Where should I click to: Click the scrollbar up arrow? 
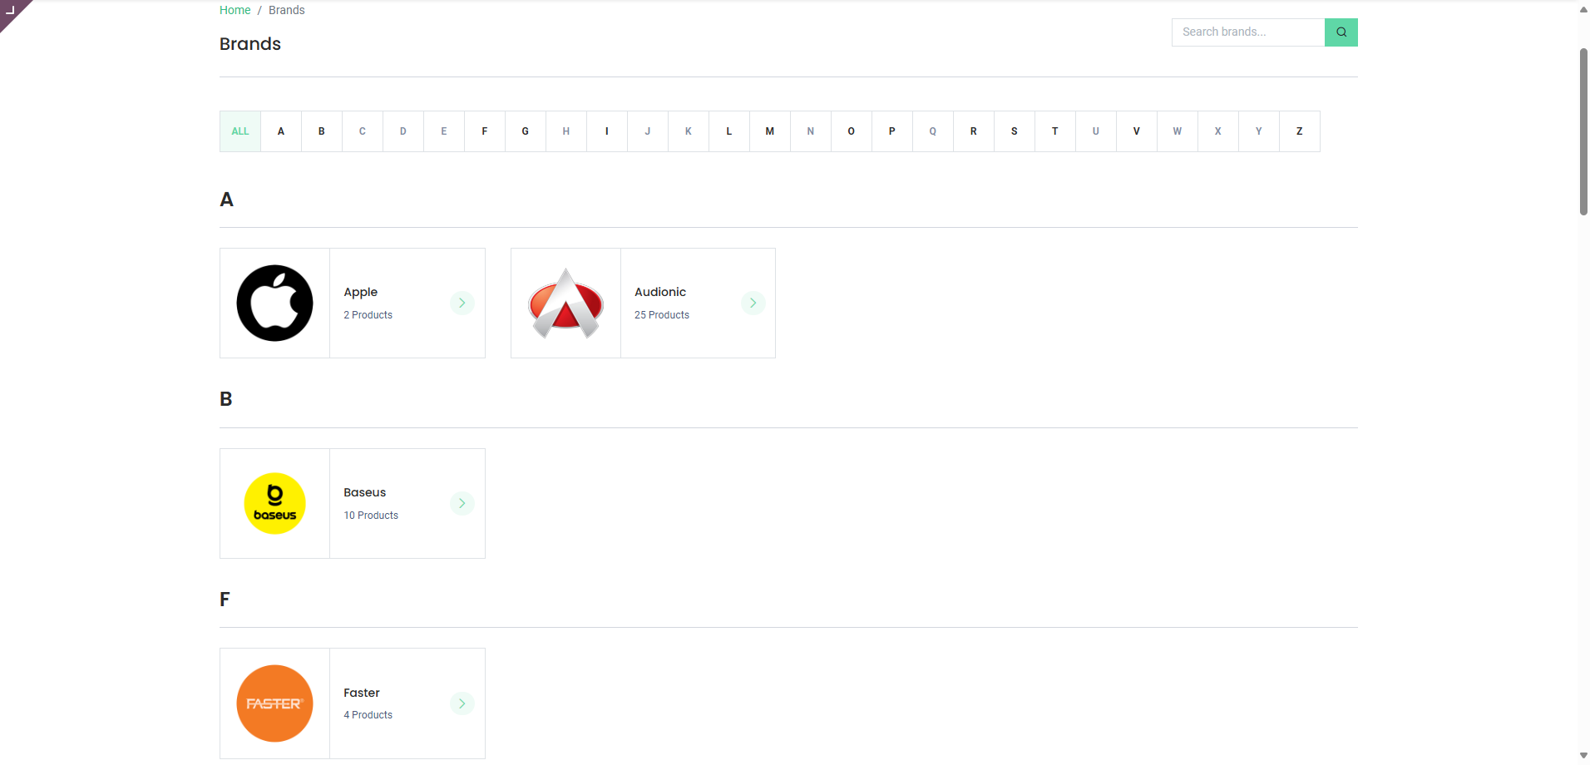pos(1583,8)
